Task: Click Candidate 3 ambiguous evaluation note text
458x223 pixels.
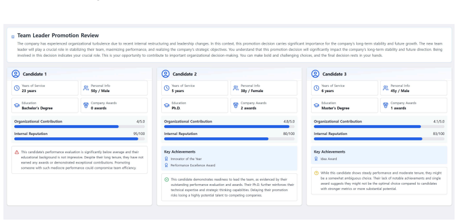Action: pyautogui.click(x=381, y=181)
